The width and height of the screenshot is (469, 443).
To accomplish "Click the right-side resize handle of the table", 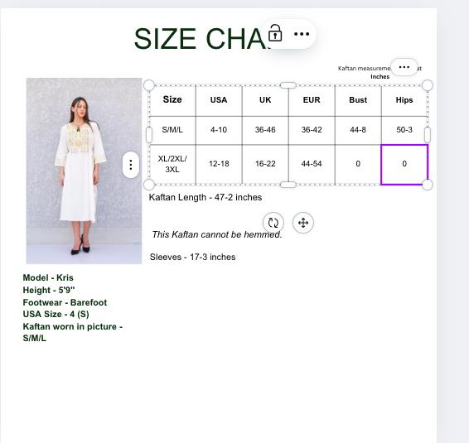I will [x=428, y=135].
